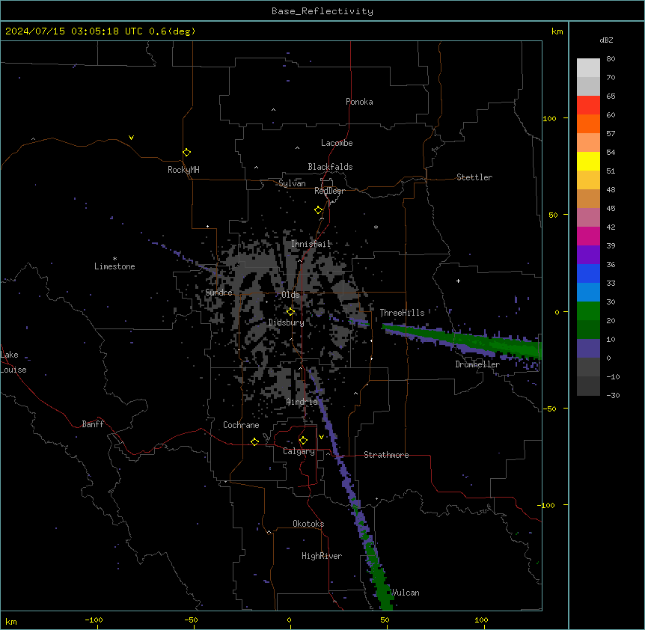Click the Innisfail city label

click(x=311, y=244)
